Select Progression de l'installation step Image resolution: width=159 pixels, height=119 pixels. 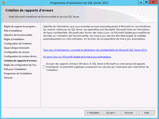point(18,74)
